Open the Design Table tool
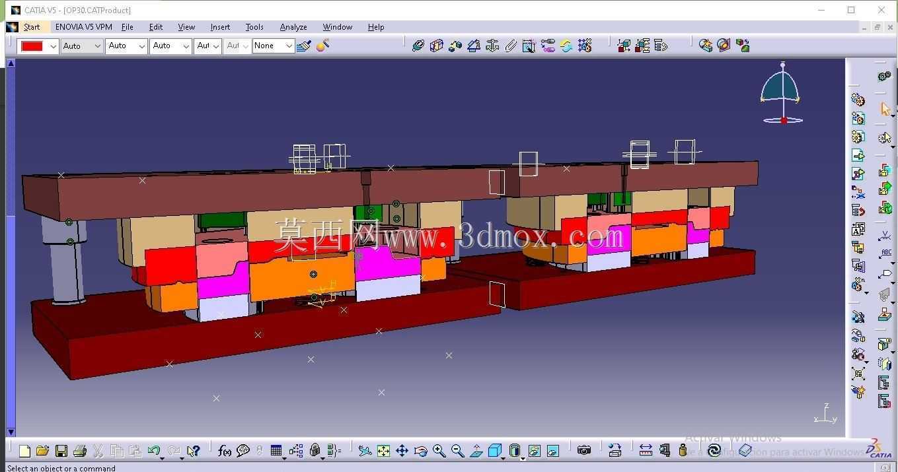This screenshot has height=472, width=898. click(x=276, y=451)
